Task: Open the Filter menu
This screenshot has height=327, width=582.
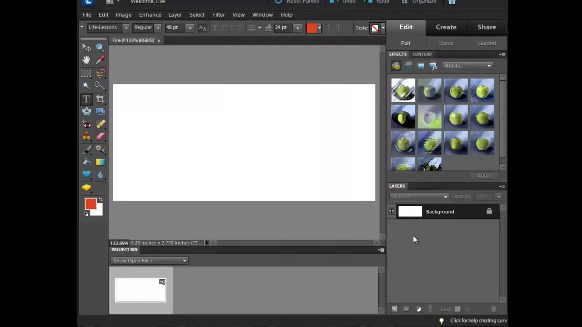Action: (218, 15)
